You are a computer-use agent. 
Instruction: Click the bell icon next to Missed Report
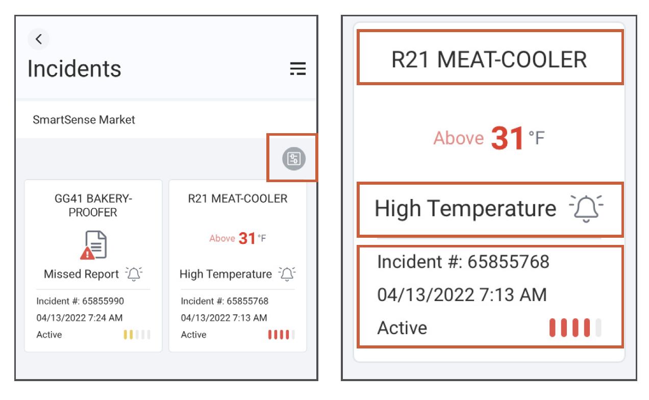click(134, 274)
